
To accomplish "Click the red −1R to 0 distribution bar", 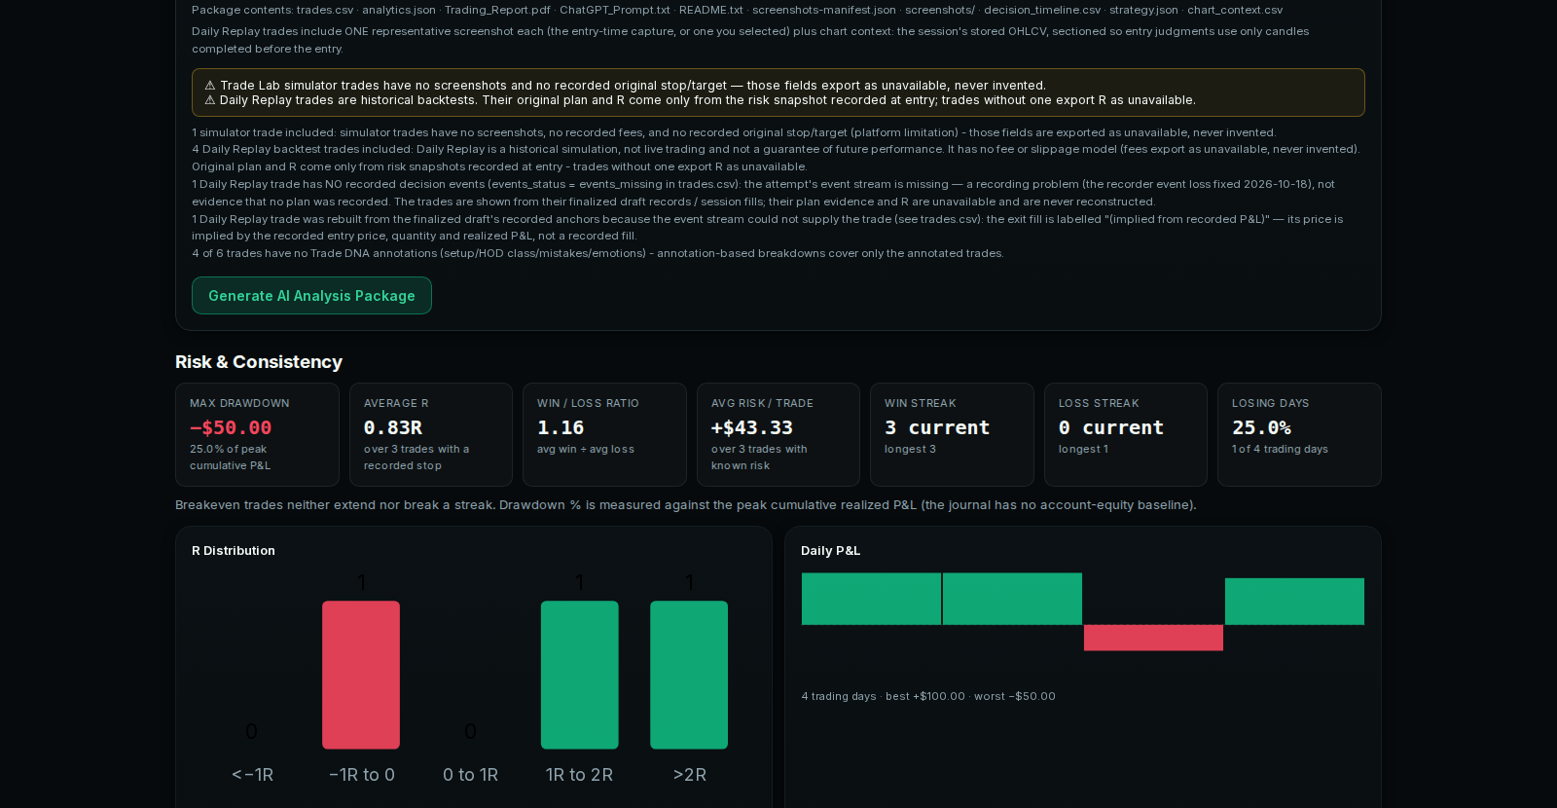I will click(361, 675).
